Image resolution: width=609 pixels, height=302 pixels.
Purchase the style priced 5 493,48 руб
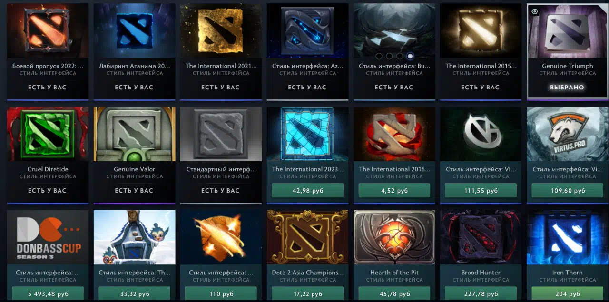click(x=48, y=294)
